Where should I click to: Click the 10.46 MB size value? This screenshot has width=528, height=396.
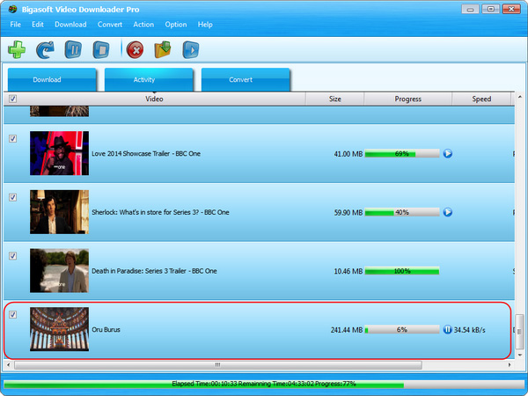[348, 271]
